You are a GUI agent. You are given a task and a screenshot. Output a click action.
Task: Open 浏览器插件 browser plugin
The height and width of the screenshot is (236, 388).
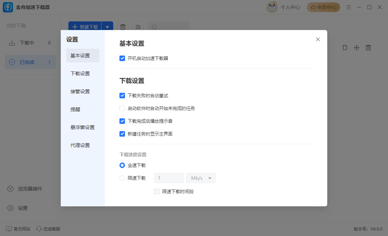point(25,189)
